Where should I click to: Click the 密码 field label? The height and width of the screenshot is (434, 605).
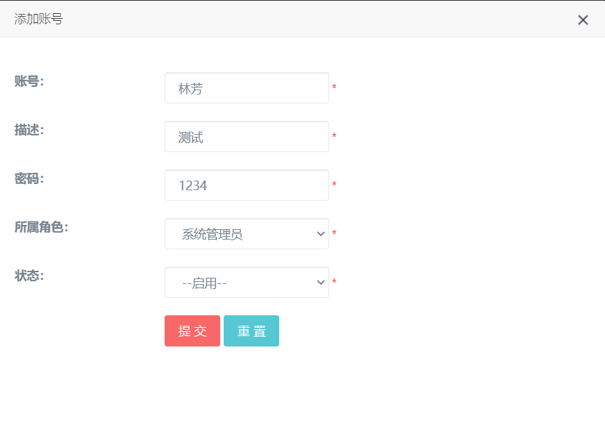29,178
